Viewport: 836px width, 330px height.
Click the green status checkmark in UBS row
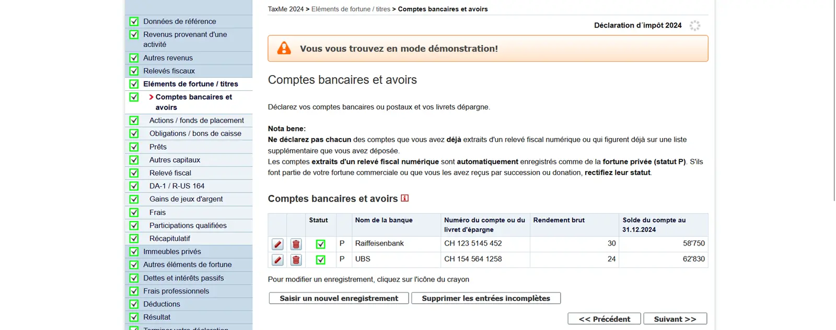320,260
